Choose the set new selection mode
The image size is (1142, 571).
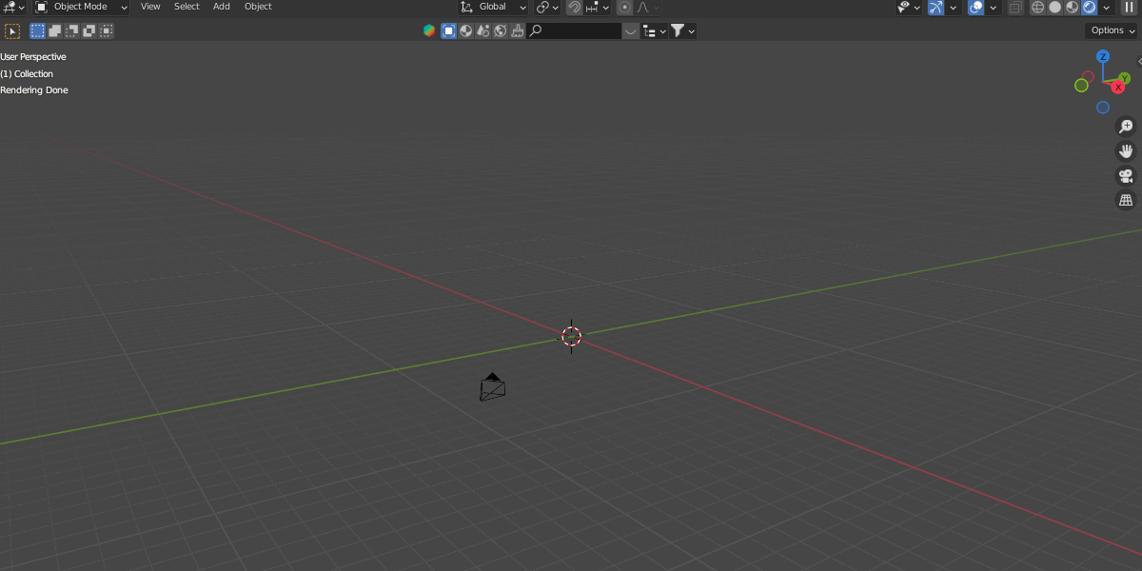pyautogui.click(x=37, y=30)
